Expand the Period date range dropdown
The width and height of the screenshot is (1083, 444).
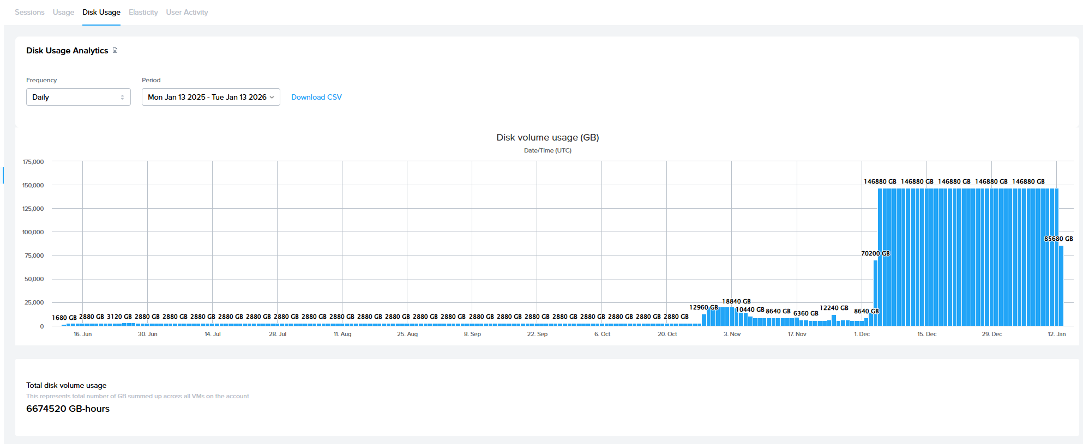click(210, 97)
